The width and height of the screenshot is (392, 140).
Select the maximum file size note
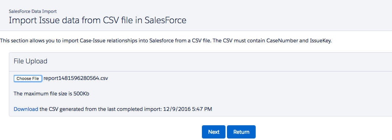click(52, 94)
